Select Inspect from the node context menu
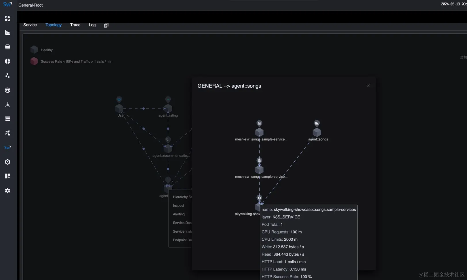Screen dimensions: 467x280 click(178, 206)
